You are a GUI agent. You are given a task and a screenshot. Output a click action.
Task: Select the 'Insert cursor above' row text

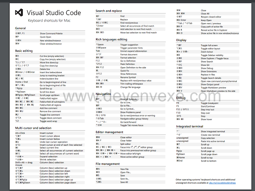pyautogui.click(x=50, y=136)
